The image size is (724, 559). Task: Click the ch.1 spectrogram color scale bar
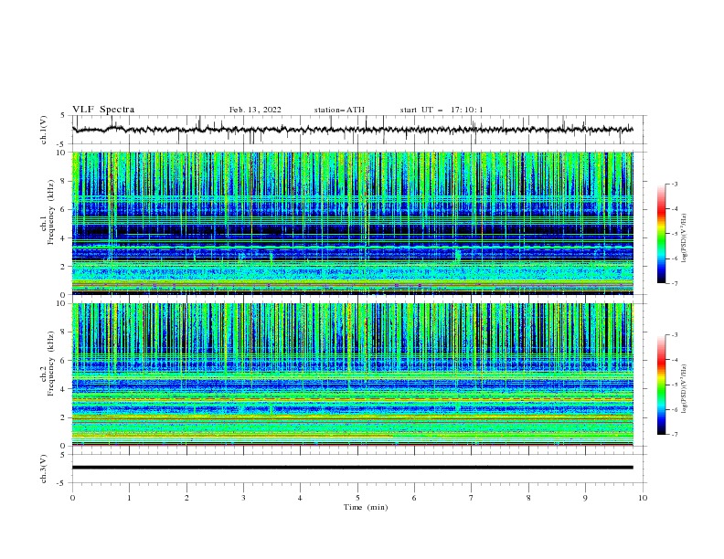click(662, 234)
